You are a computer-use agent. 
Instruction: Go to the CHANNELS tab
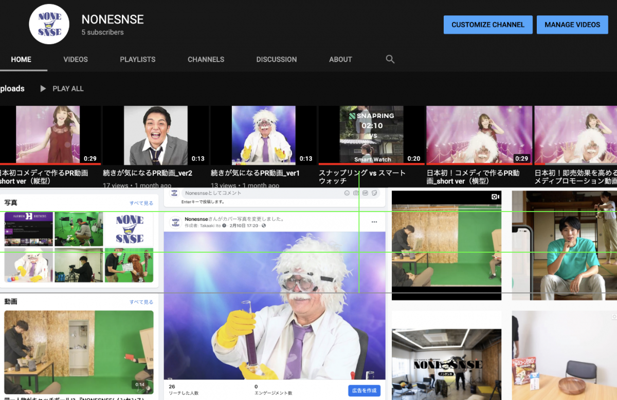click(x=206, y=60)
